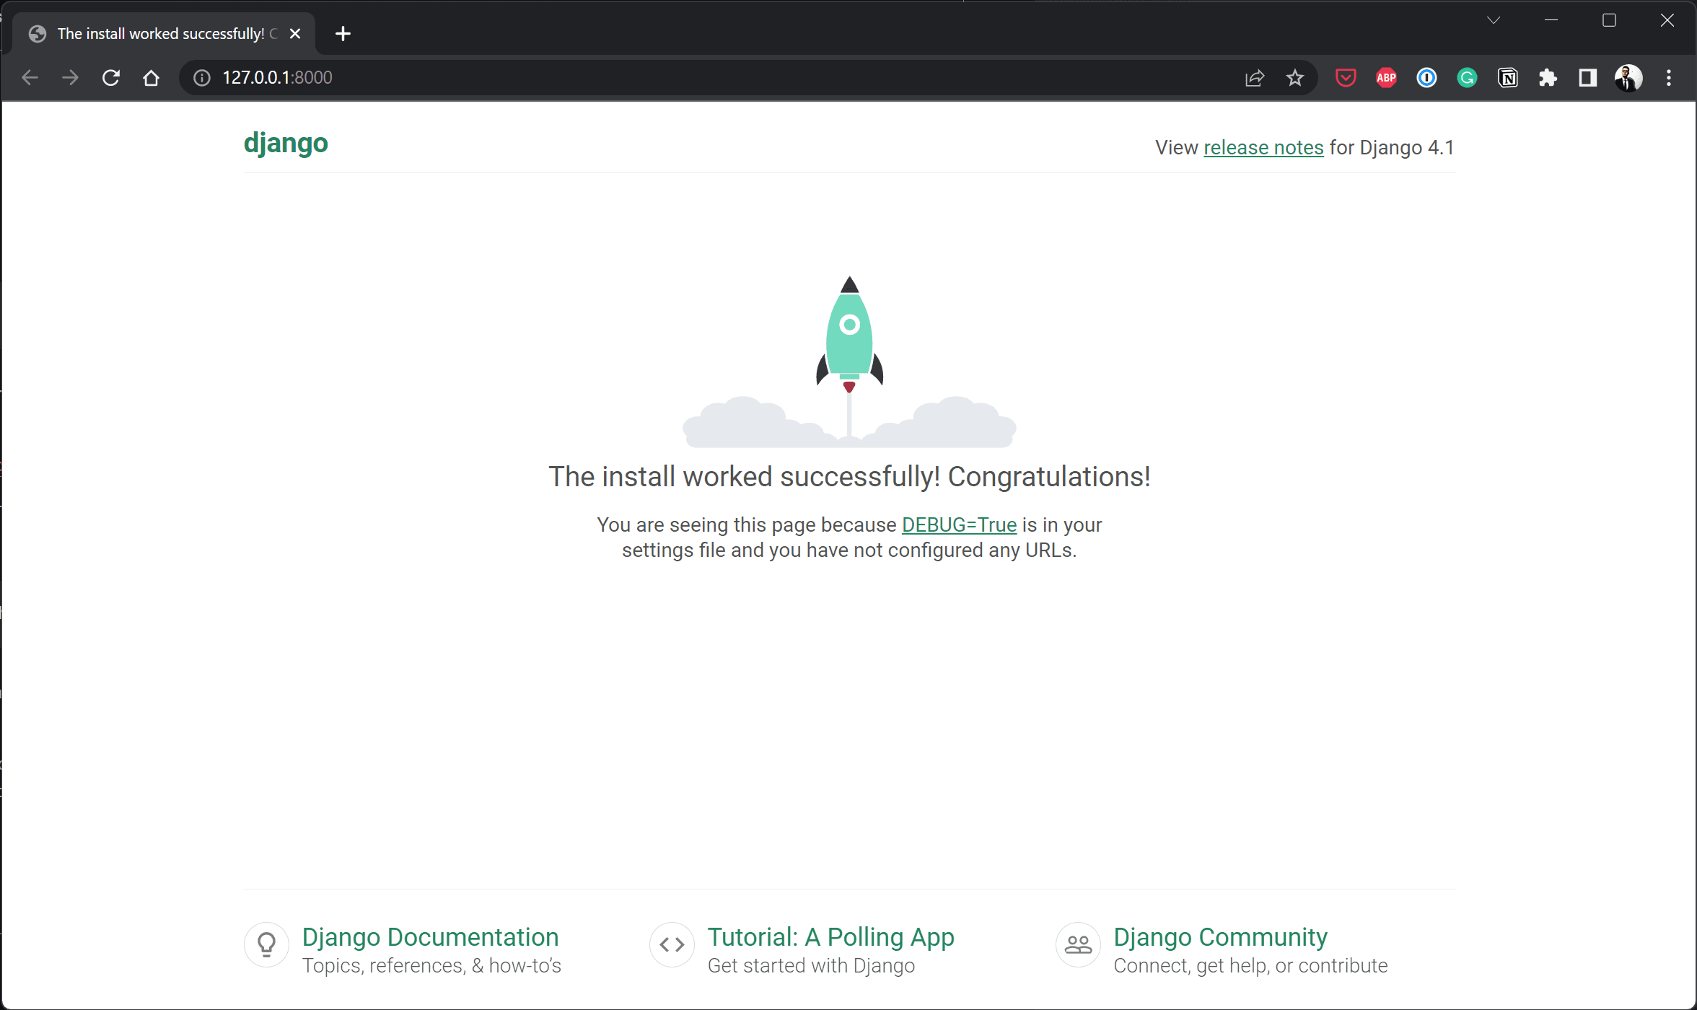Image resolution: width=1697 pixels, height=1010 pixels.
Task: Select the install worked successfully tab
Action: [159, 33]
